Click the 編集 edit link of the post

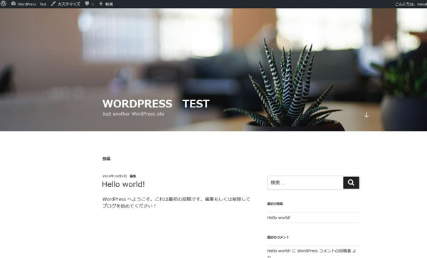[132, 176]
